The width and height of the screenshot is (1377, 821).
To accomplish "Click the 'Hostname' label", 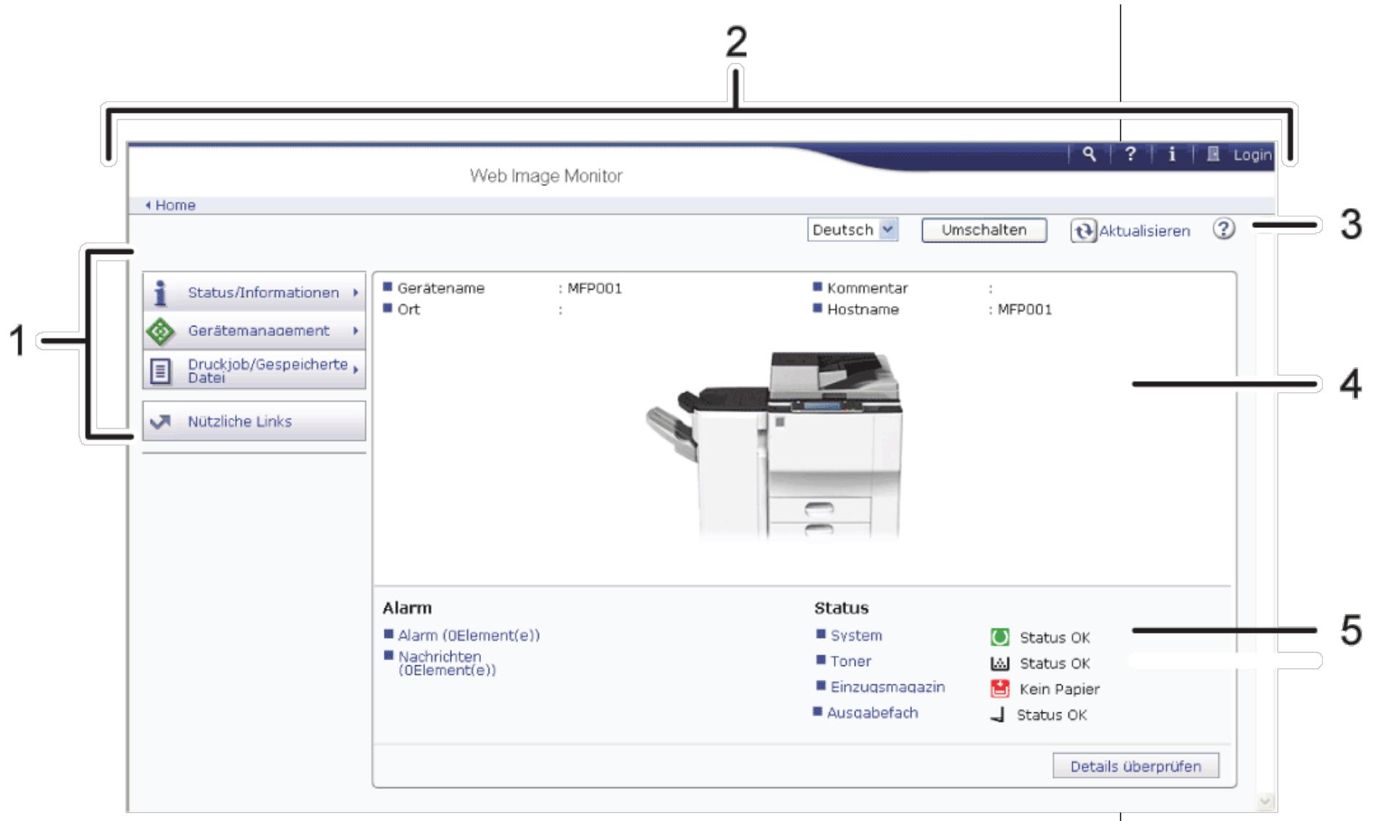I will (x=863, y=310).
